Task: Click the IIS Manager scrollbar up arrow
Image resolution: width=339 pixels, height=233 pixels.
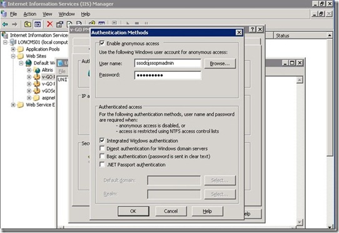Action: [330, 35]
